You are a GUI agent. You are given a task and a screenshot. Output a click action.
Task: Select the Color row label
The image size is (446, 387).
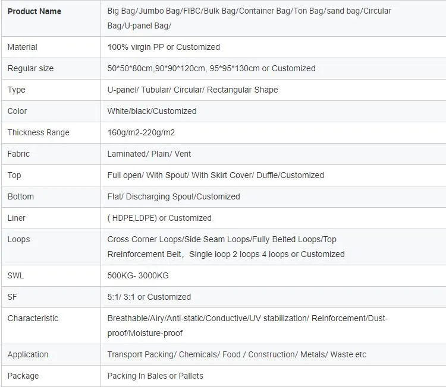[17, 111]
